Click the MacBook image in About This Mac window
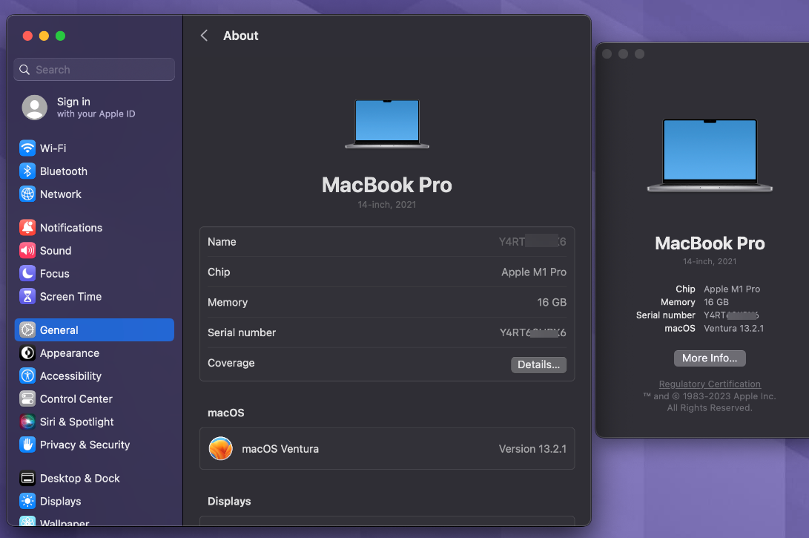809x538 pixels. pos(710,155)
